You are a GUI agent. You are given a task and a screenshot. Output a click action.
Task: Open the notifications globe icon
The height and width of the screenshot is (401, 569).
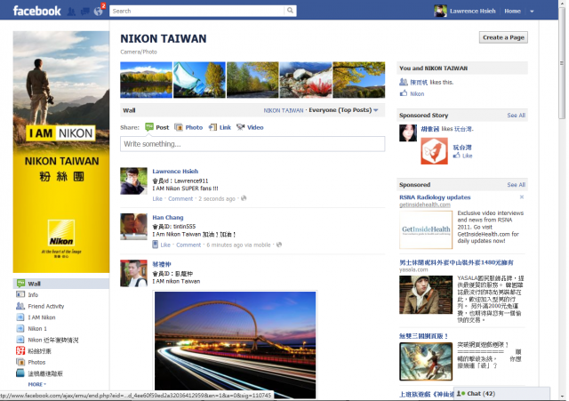[98, 12]
